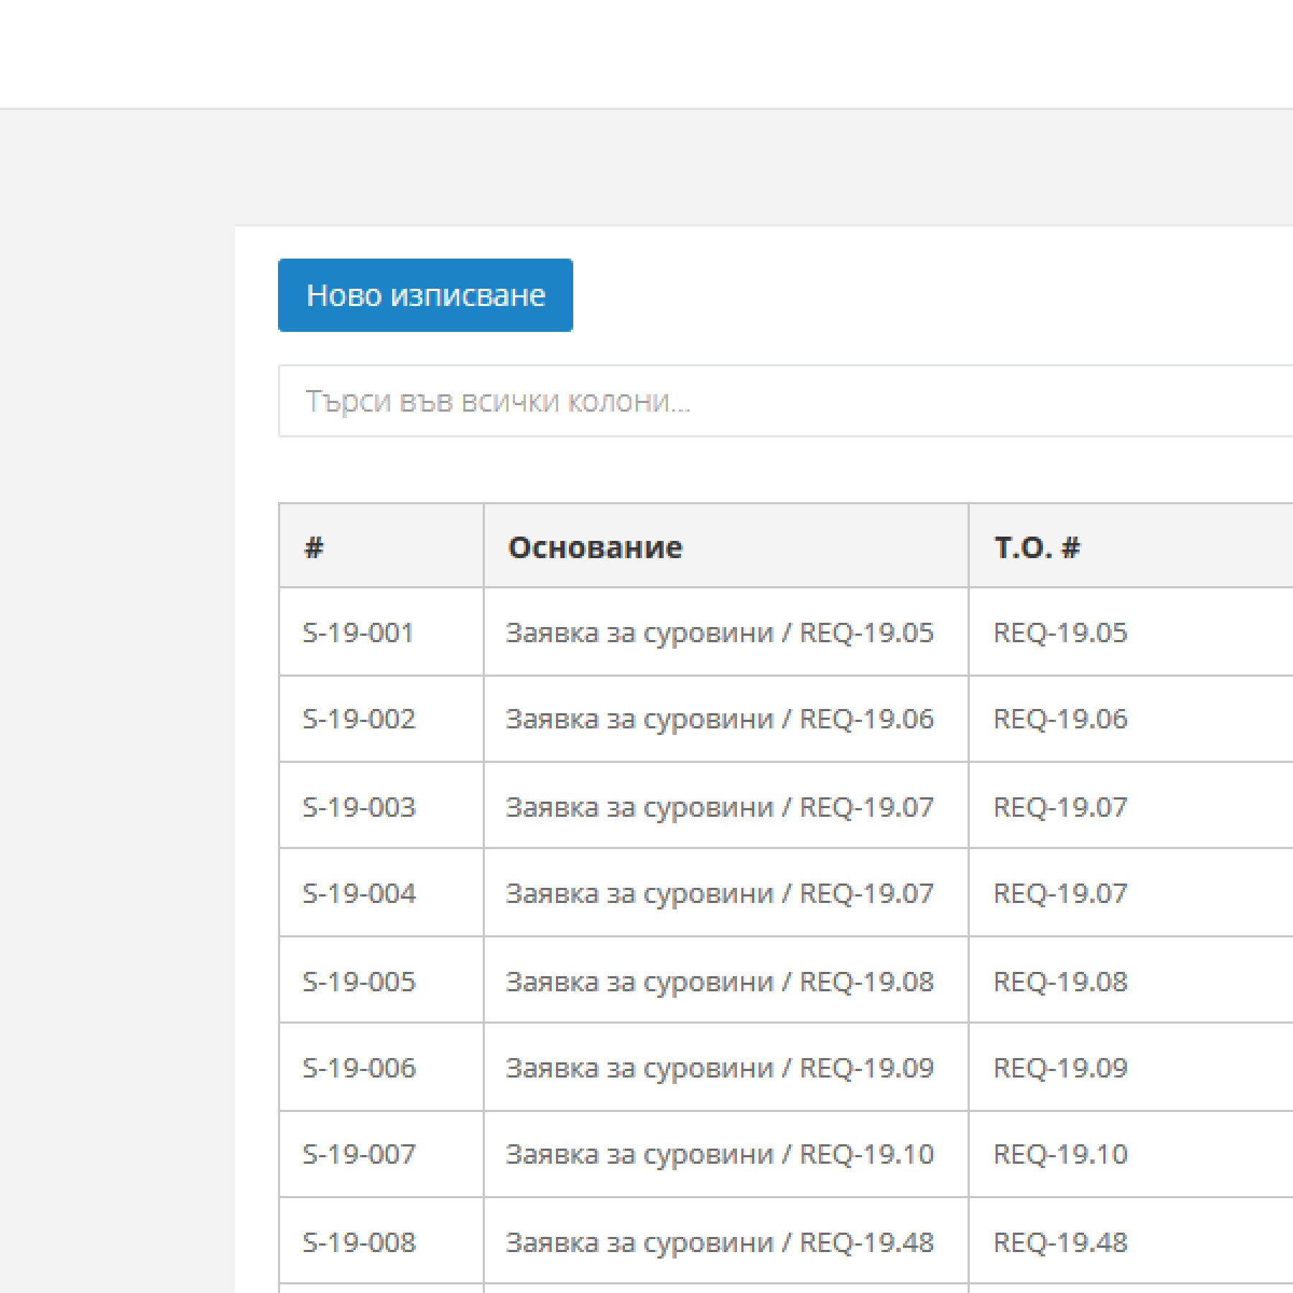Click the '#' column header

(x=381, y=546)
